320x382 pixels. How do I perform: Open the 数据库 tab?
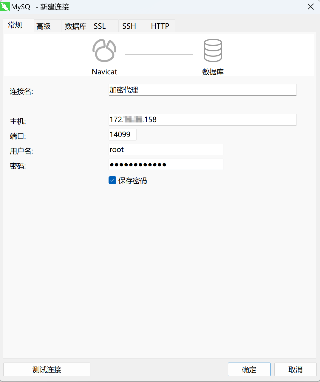pos(76,26)
